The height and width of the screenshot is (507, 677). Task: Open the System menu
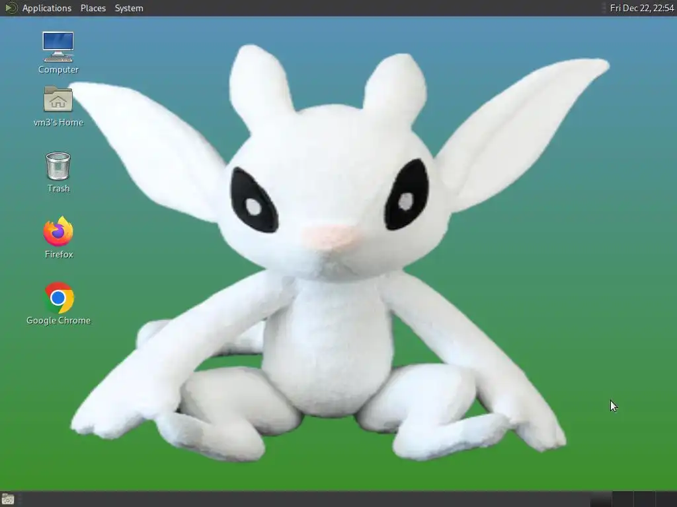[x=129, y=8]
